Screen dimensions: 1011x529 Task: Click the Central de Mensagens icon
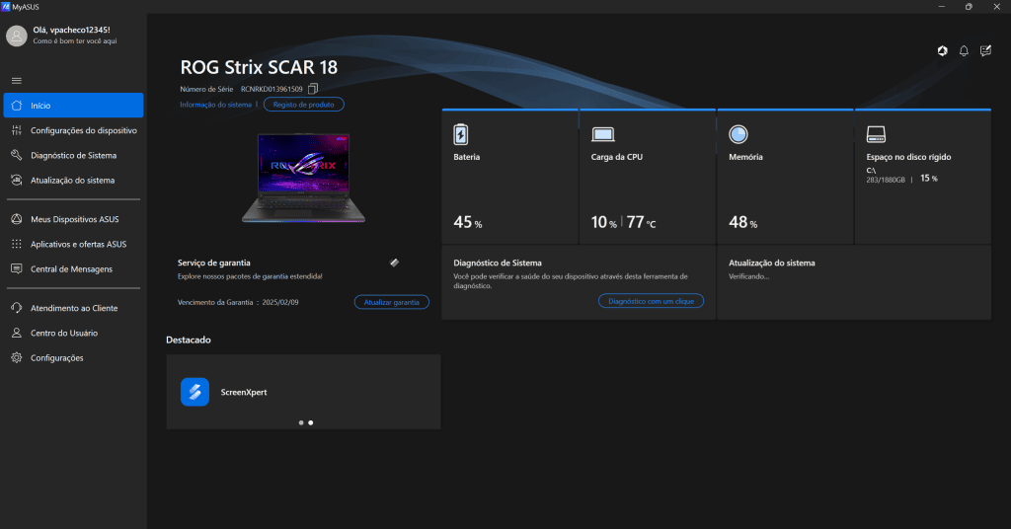pyautogui.click(x=17, y=268)
